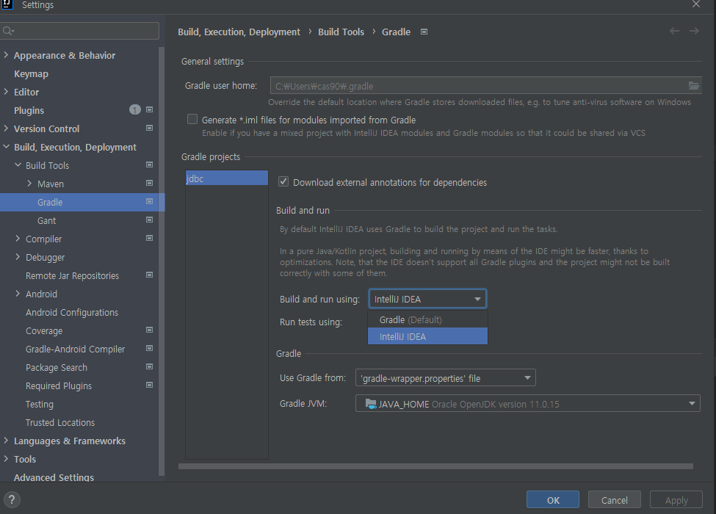
Task: Open Keymap settings page
Action: click(x=31, y=74)
